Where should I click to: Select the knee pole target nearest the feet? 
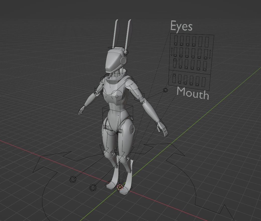[93, 188]
